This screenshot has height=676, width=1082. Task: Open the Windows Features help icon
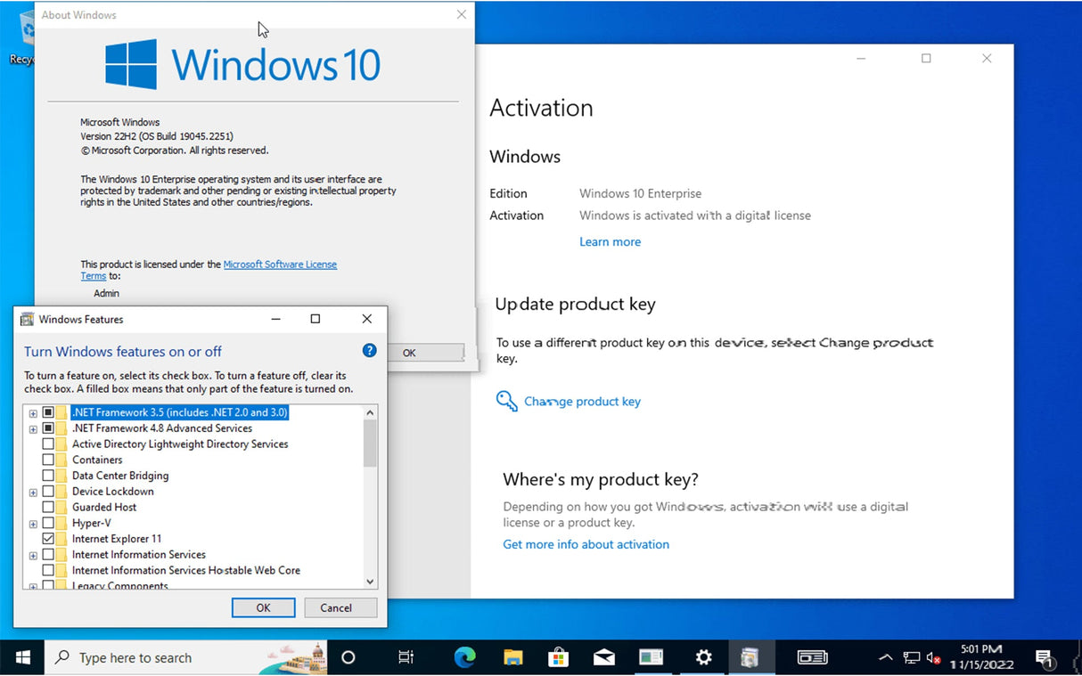point(369,350)
